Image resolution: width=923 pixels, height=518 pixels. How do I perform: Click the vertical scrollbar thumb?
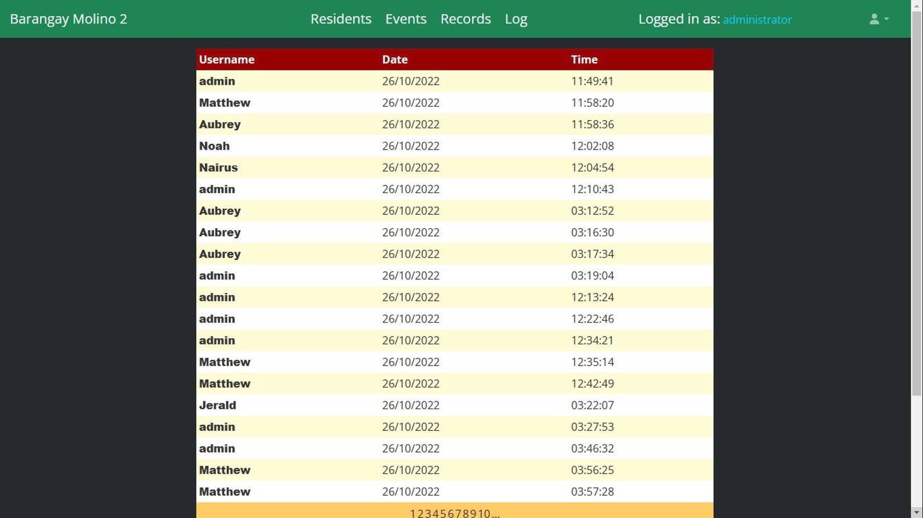(x=916, y=201)
